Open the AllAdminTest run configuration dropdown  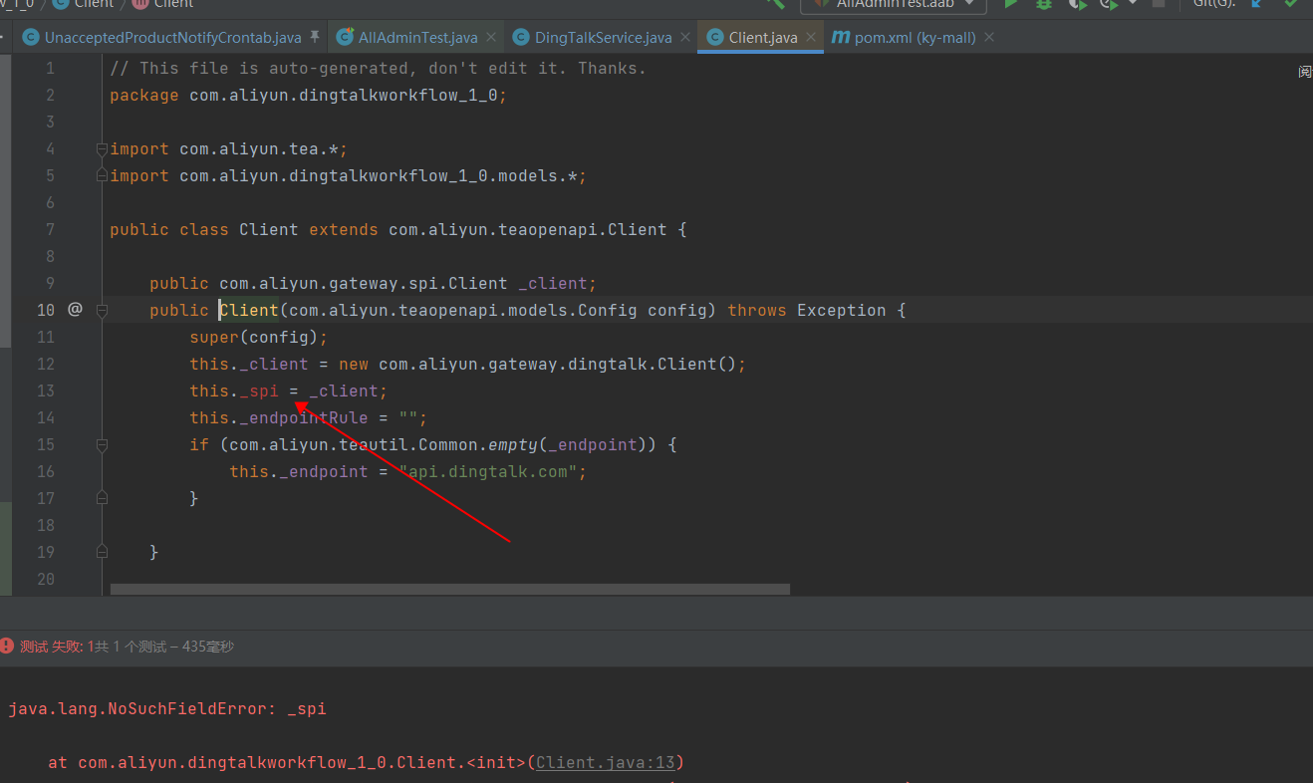click(x=894, y=4)
